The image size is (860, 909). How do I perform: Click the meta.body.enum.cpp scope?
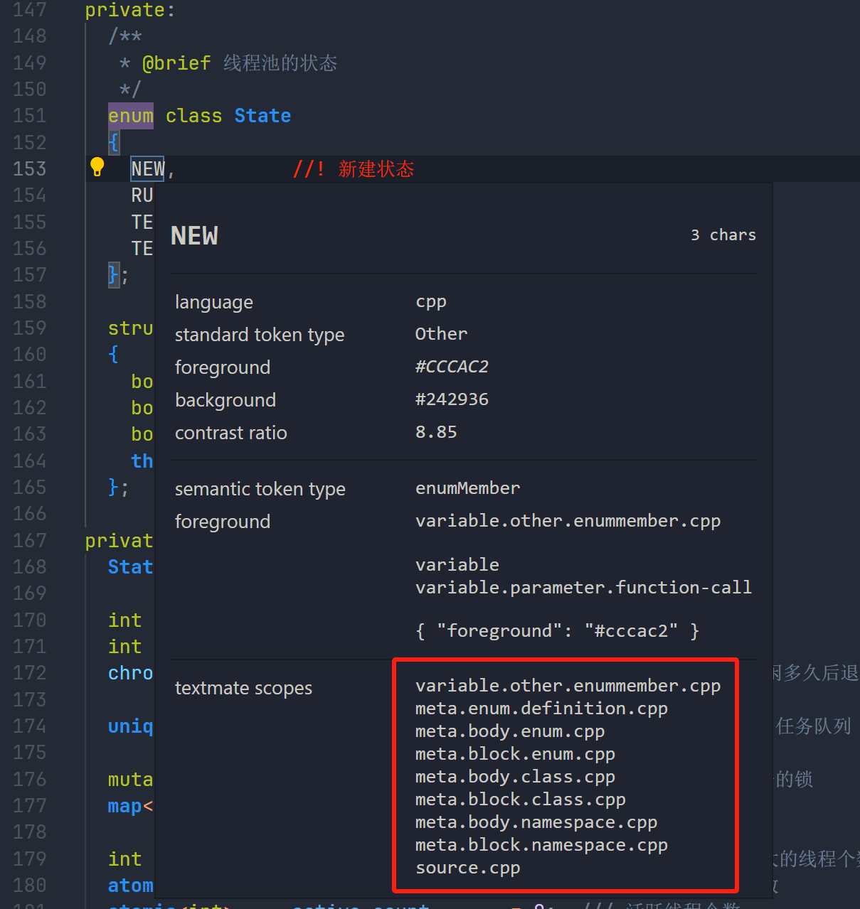pyautogui.click(x=510, y=731)
